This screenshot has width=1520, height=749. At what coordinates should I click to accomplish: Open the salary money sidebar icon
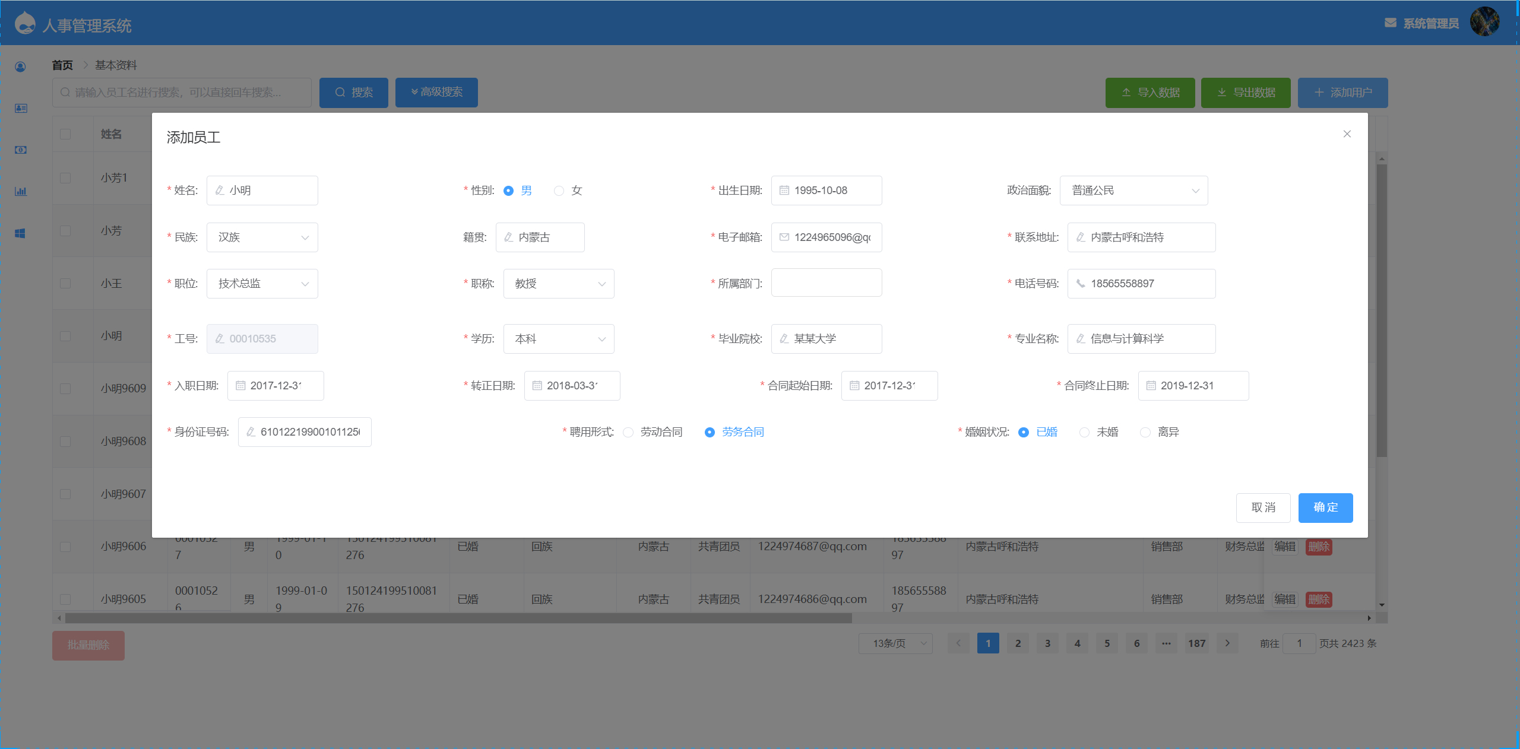[x=21, y=150]
